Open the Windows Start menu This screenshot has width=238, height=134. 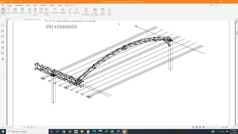click(3, 131)
